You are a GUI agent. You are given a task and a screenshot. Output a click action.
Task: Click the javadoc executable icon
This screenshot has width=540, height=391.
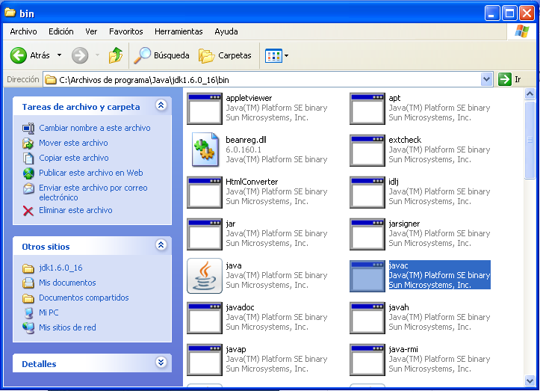click(x=205, y=318)
